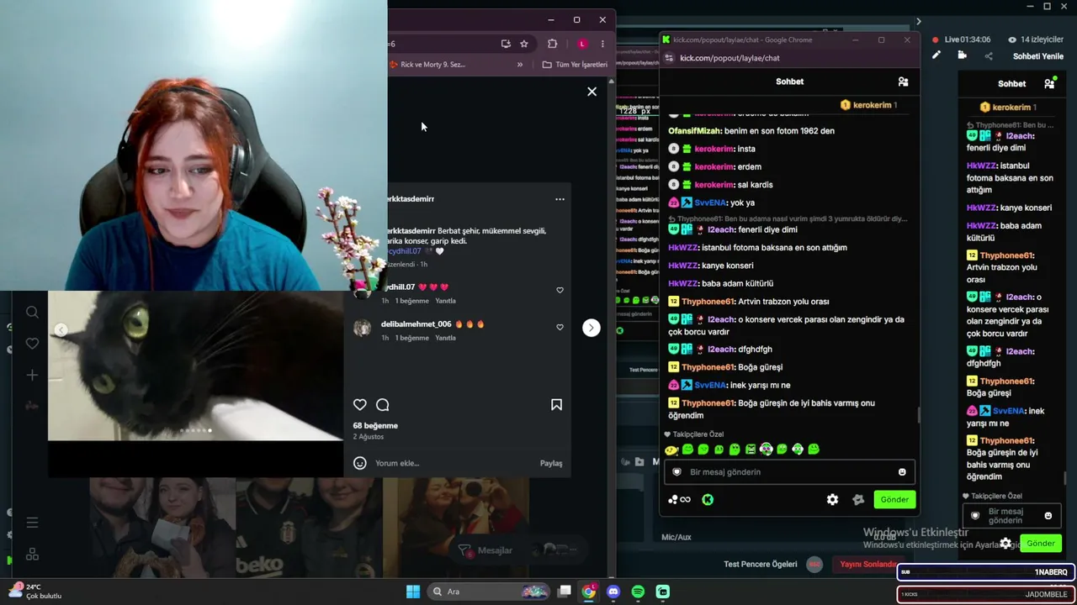Open Task View on the taskbar
The image size is (1077, 605).
pos(565,592)
